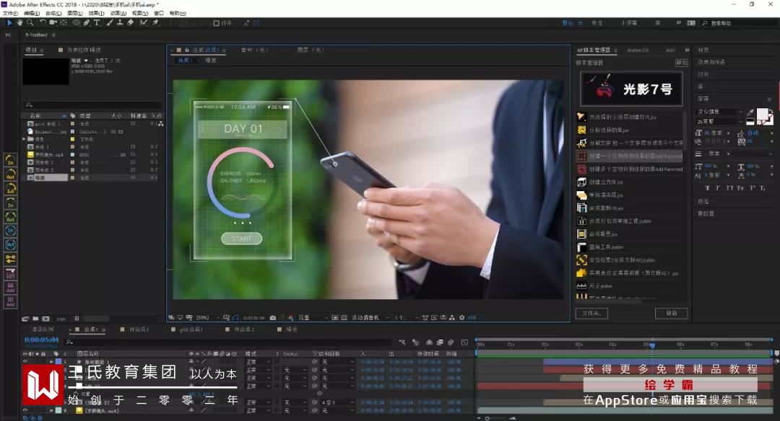The width and height of the screenshot is (780, 421).
Task: Click the current time 0:00:05:04 display
Action: (41, 340)
